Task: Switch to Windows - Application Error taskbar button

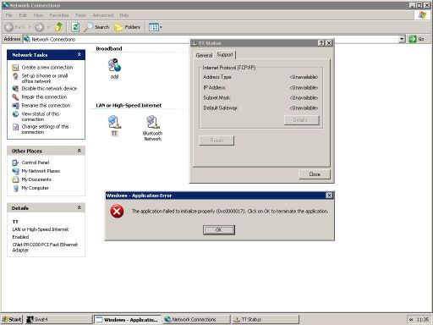Action: 127,319
